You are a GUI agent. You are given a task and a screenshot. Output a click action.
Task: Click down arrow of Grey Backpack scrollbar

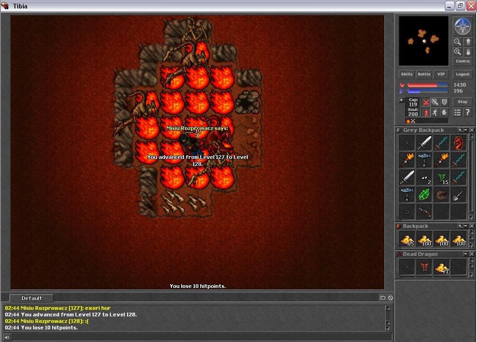pos(471,217)
